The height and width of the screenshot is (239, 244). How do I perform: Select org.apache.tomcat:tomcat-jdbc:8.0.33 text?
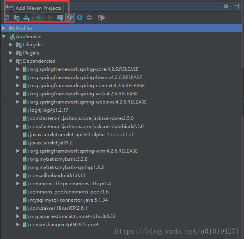[73, 216]
